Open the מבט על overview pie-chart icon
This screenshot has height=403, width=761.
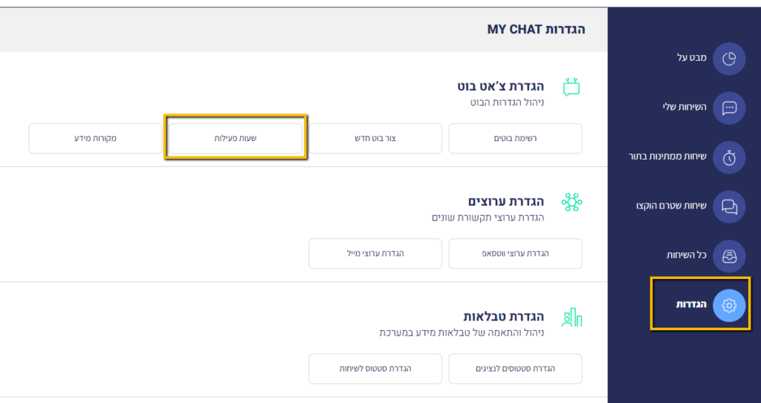click(729, 59)
